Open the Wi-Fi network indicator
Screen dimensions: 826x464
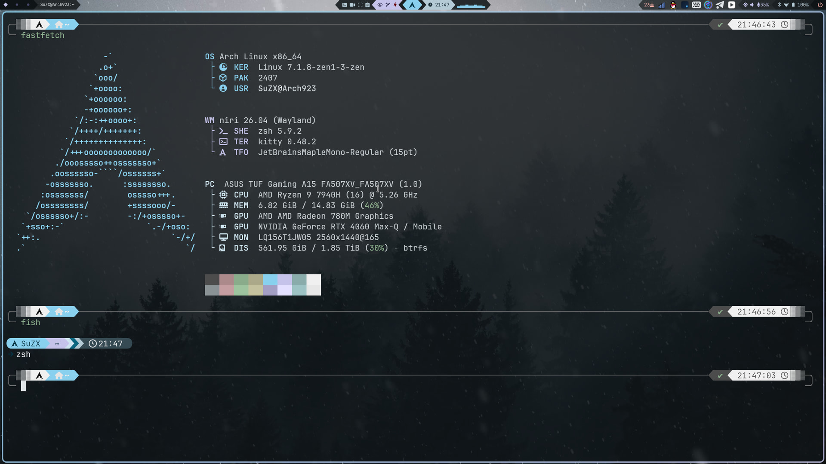tap(786, 5)
